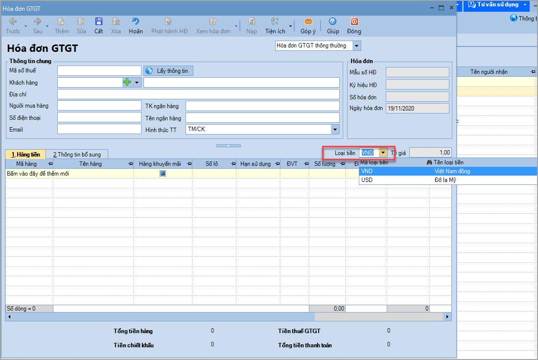Pin the Hàng khuyến mãi column
538x360 pixels.
pos(189,164)
